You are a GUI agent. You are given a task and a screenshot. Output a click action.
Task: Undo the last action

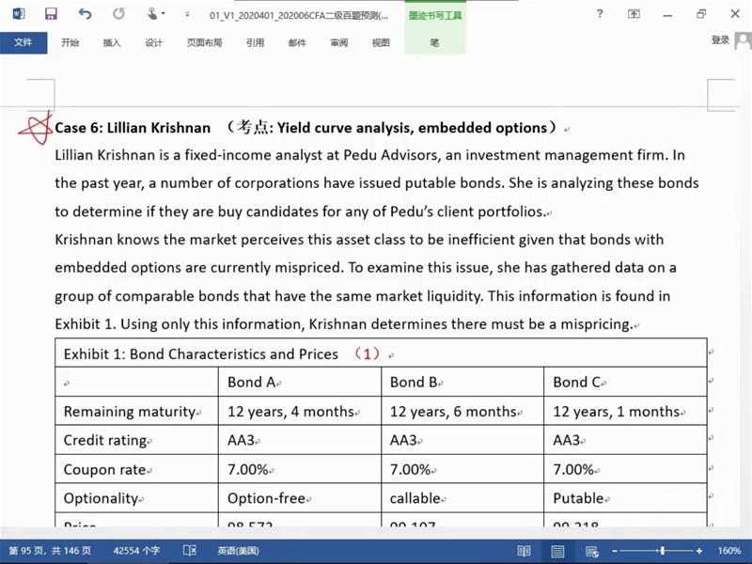coord(85,14)
